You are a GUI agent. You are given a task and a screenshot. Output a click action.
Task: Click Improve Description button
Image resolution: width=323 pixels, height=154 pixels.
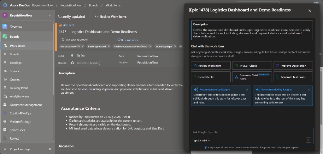tap(293, 65)
